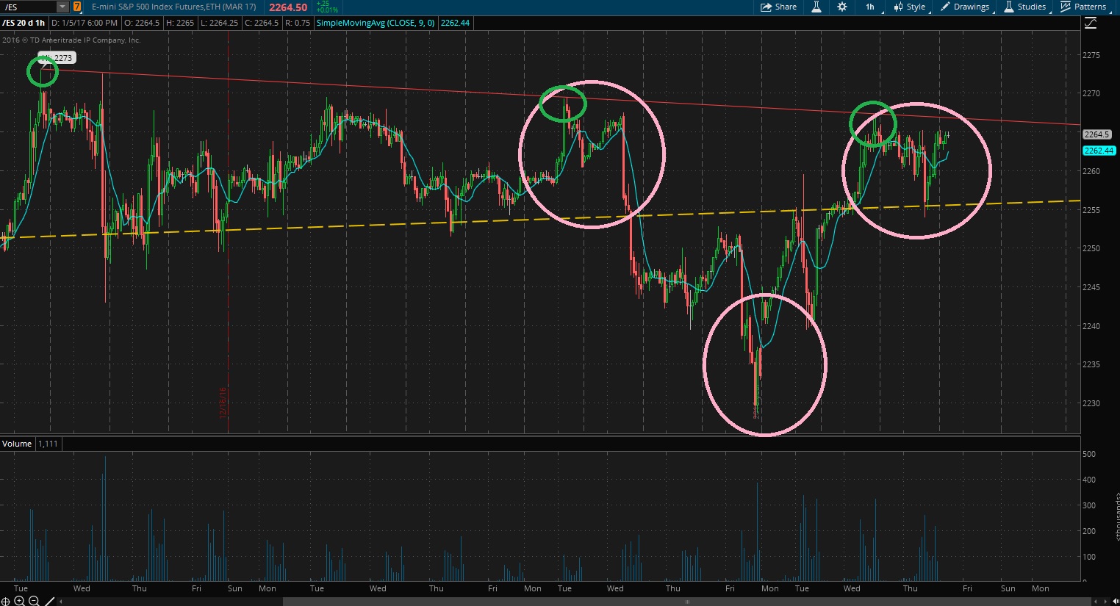
Task: Expand the 1h timeframe dropdown
Action: 871,7
